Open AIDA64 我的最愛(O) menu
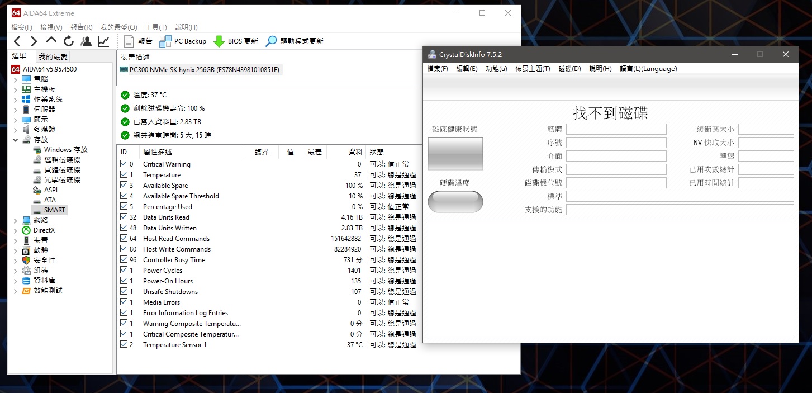 pyautogui.click(x=118, y=27)
